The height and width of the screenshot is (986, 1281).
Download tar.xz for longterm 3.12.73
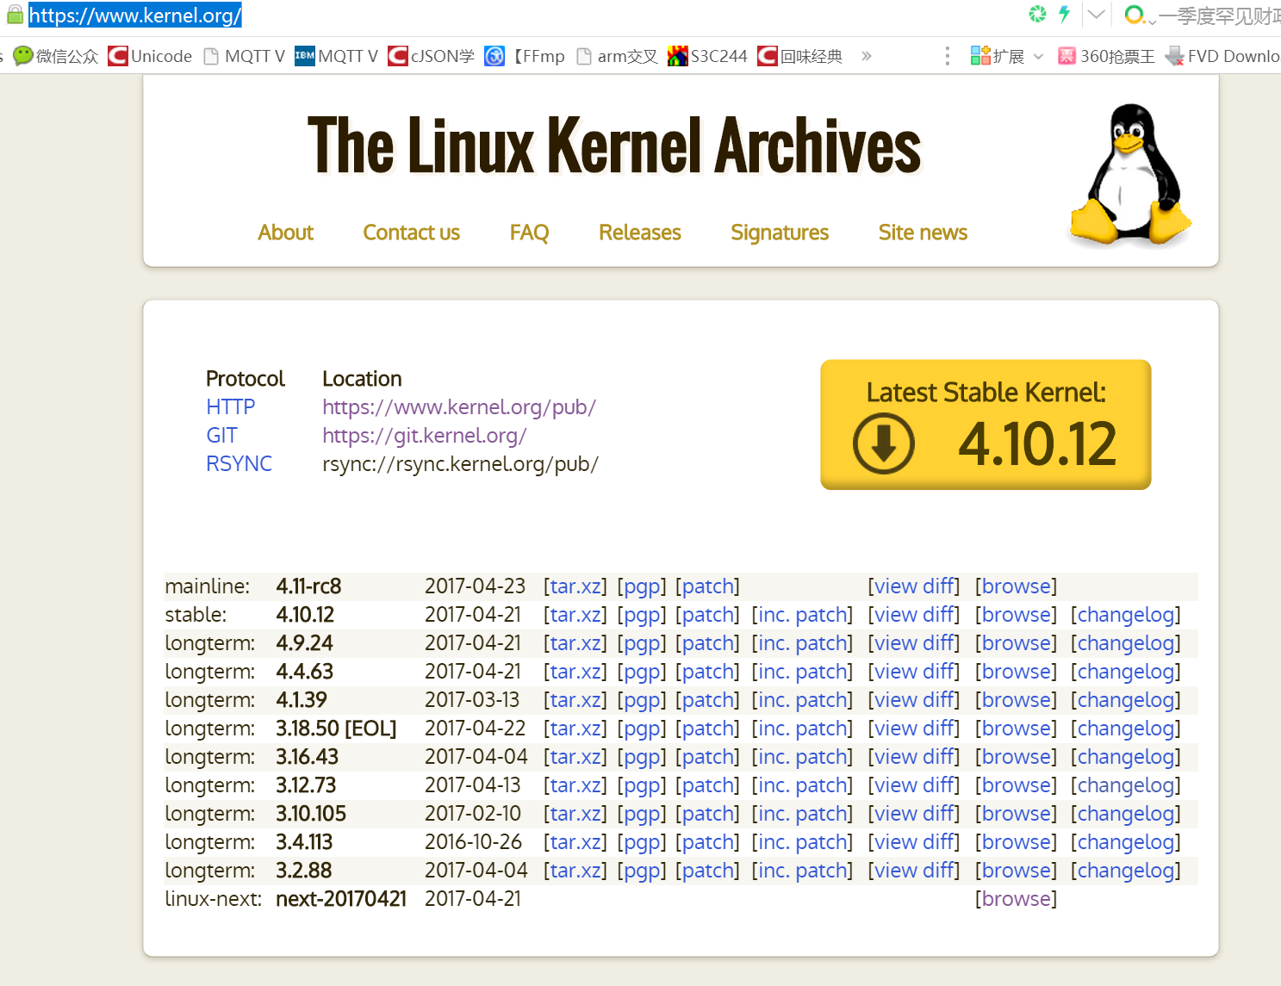[x=575, y=785]
